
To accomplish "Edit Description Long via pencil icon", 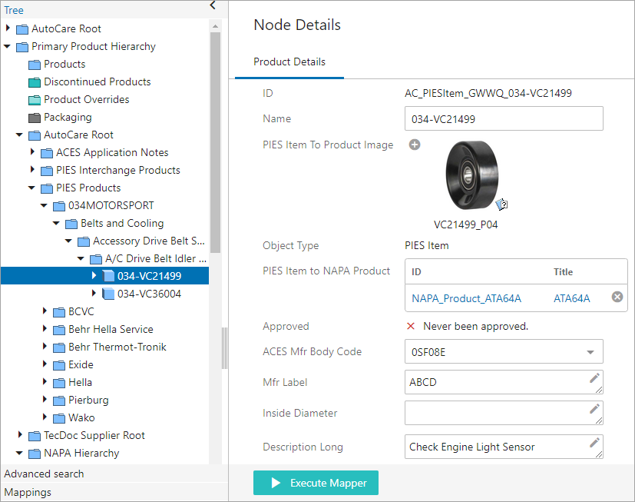I will point(594,443).
